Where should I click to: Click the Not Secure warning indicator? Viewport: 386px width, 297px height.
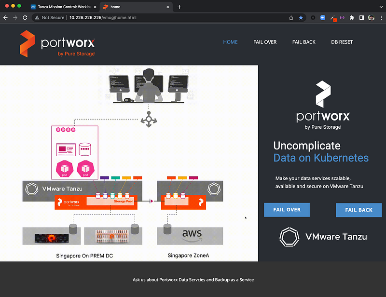coord(50,18)
